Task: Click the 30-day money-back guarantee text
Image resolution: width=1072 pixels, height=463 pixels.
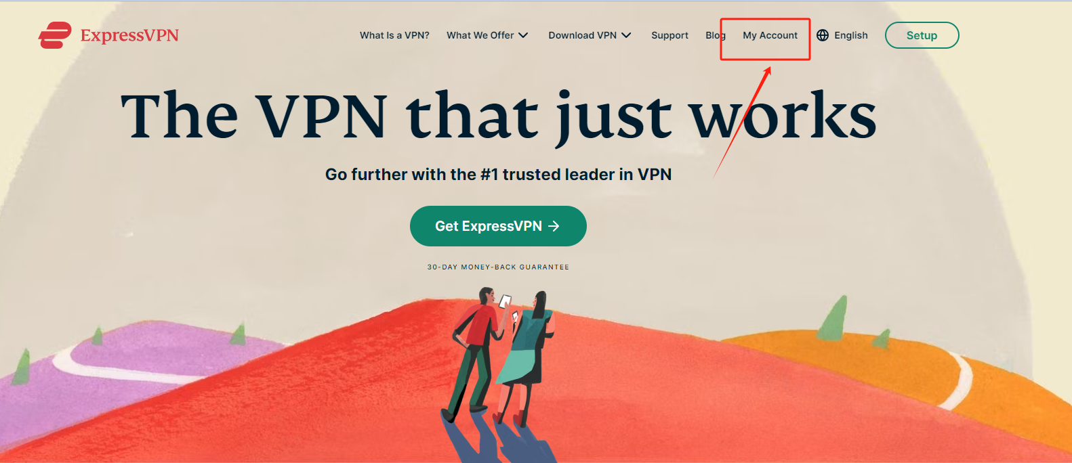Action: pyautogui.click(x=498, y=267)
